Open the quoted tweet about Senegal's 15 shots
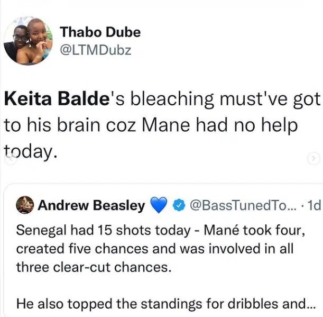Image resolution: width=323 pixels, height=317 pixels. (159, 249)
